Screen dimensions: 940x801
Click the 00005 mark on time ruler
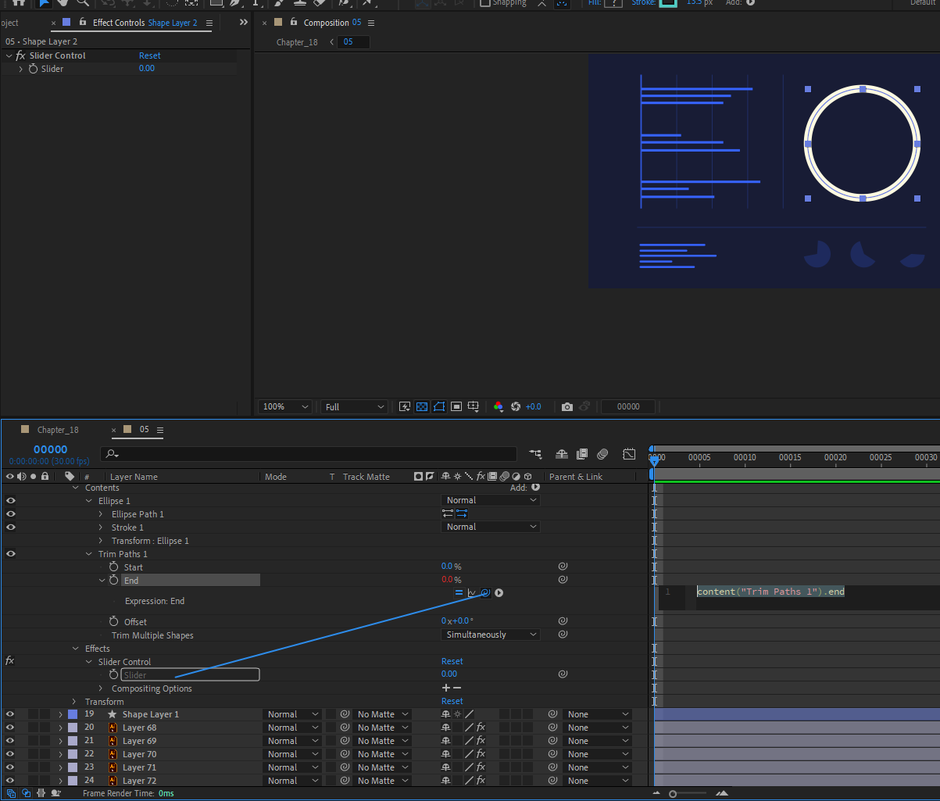699,457
